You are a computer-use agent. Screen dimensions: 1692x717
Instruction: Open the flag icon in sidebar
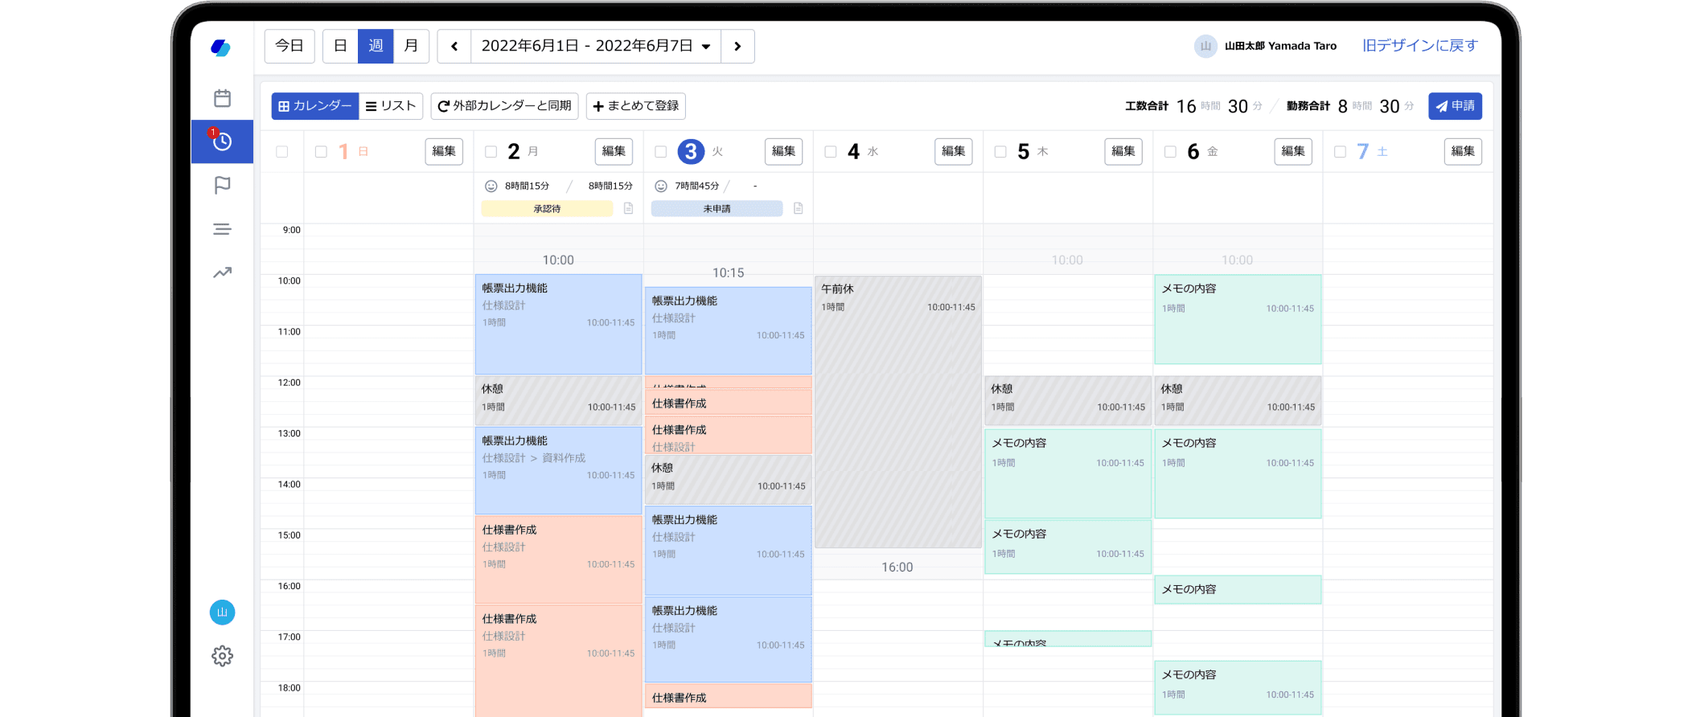tap(222, 186)
